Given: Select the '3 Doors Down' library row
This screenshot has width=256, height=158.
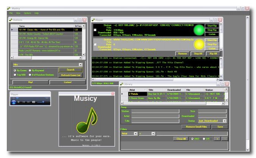Looking at the screenshot, I should (173, 98).
